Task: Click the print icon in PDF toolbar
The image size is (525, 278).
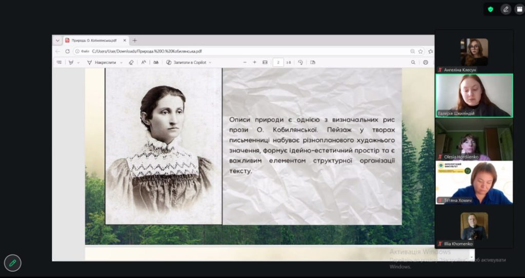Action: point(426,62)
